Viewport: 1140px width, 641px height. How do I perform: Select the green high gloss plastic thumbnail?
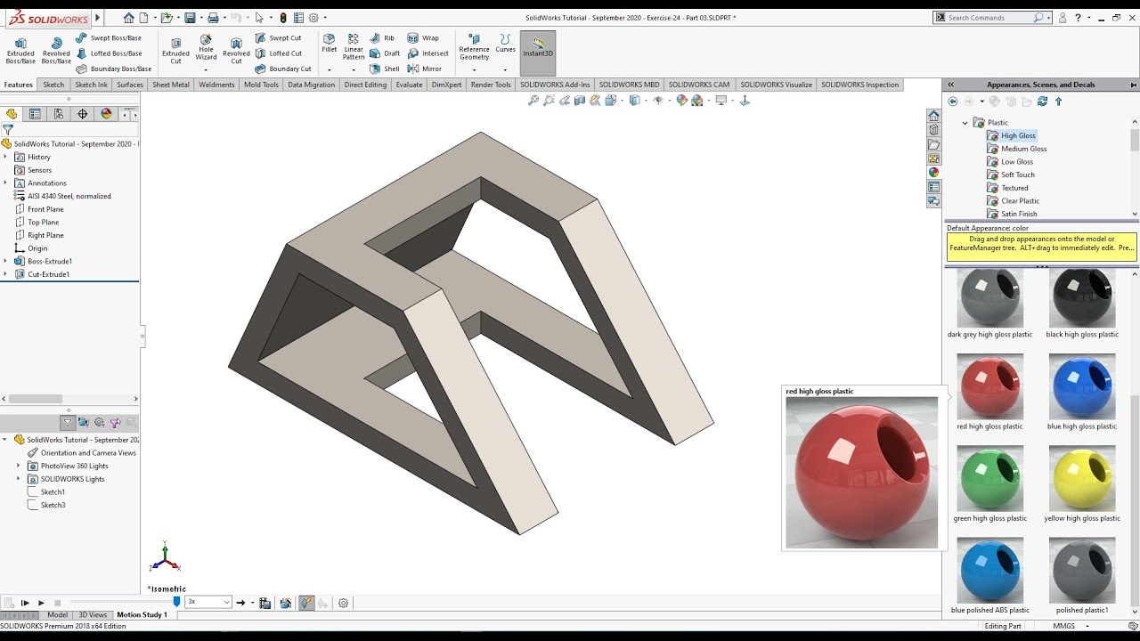pyautogui.click(x=990, y=478)
